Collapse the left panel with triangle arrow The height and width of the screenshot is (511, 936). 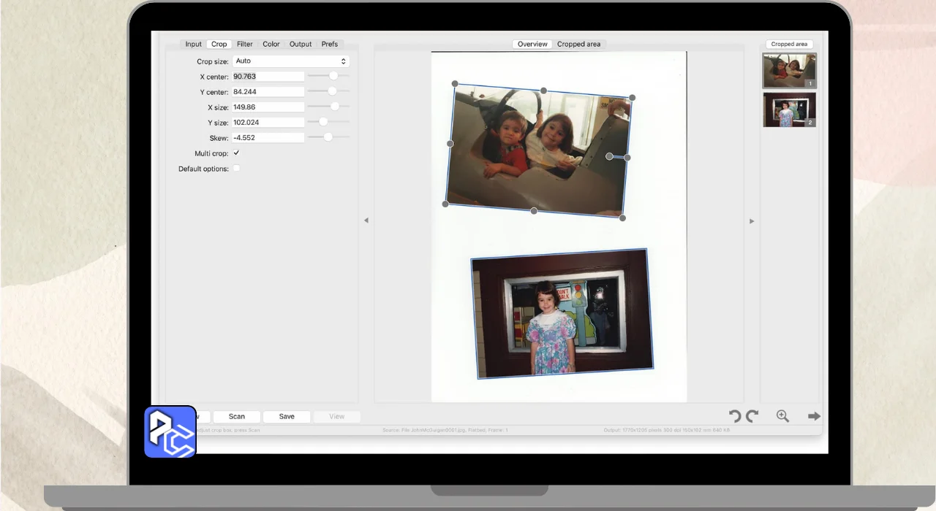click(366, 220)
